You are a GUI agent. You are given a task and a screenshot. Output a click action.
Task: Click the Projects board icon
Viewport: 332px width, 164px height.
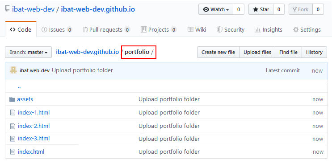(143, 30)
